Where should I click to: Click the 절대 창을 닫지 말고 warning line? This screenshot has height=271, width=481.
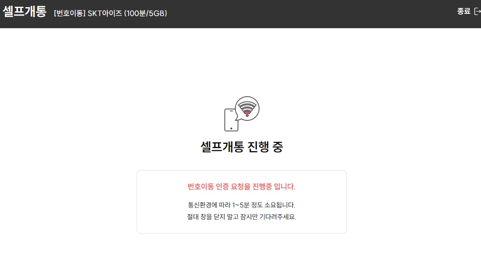[x=241, y=217]
